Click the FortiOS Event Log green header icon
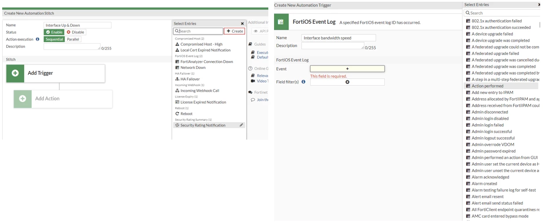 [x=282, y=22]
